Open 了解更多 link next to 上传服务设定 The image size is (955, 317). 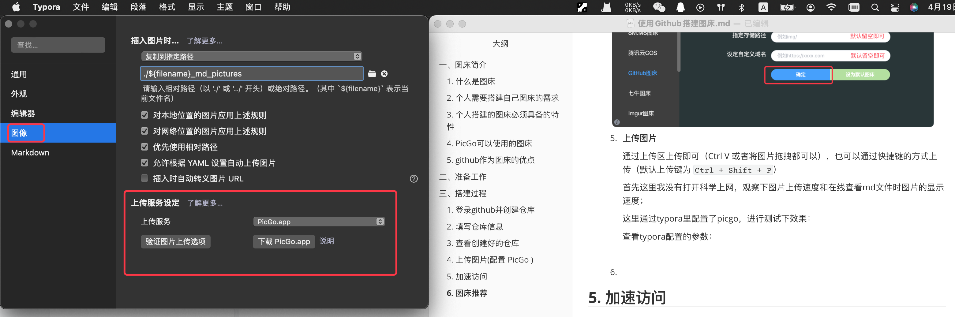(x=205, y=203)
